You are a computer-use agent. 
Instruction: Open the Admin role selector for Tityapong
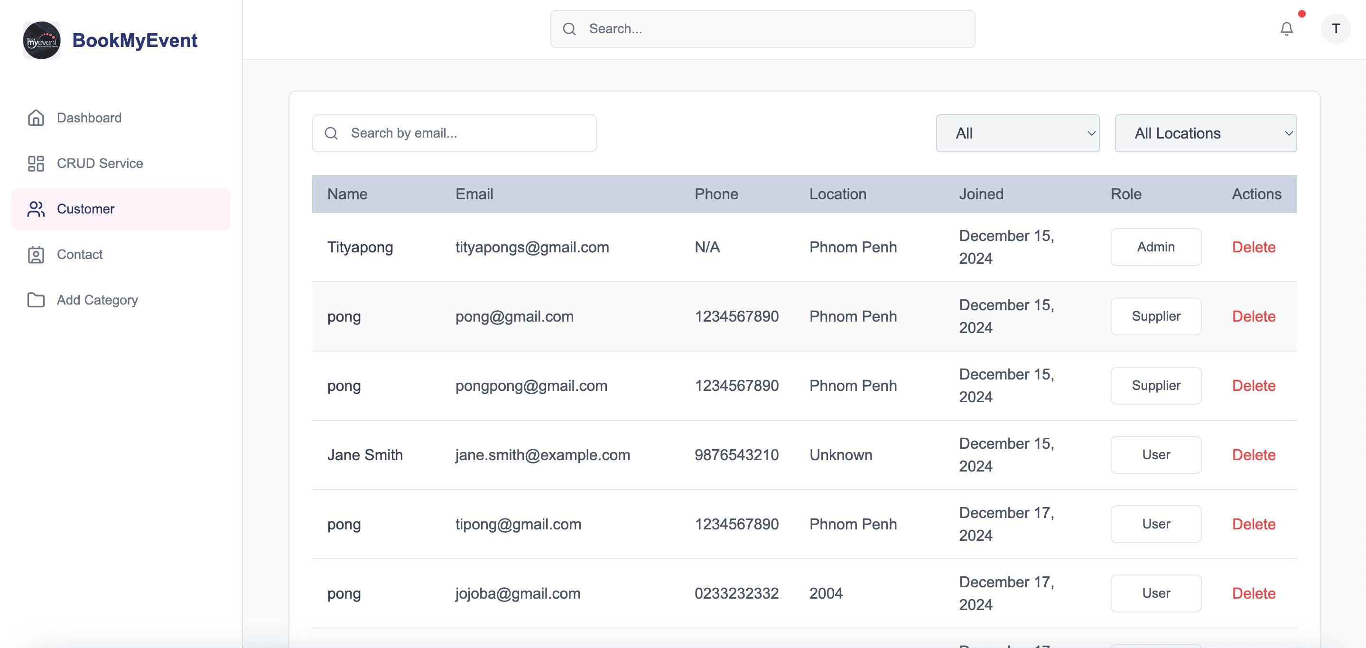click(x=1155, y=247)
